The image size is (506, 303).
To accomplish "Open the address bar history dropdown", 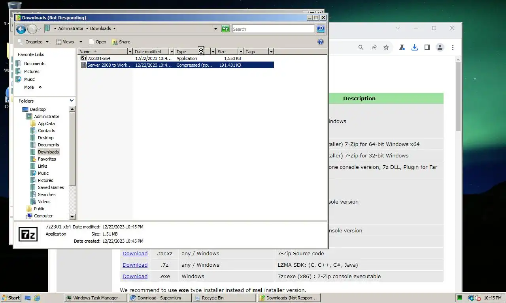I will pos(215,29).
